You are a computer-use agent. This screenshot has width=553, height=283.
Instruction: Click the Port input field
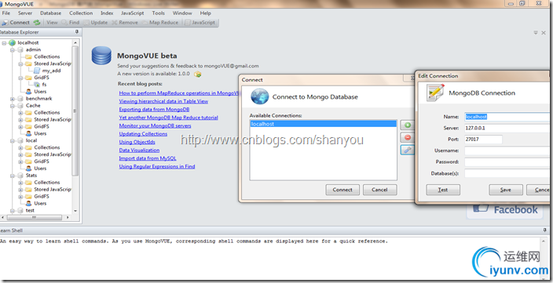click(483, 139)
